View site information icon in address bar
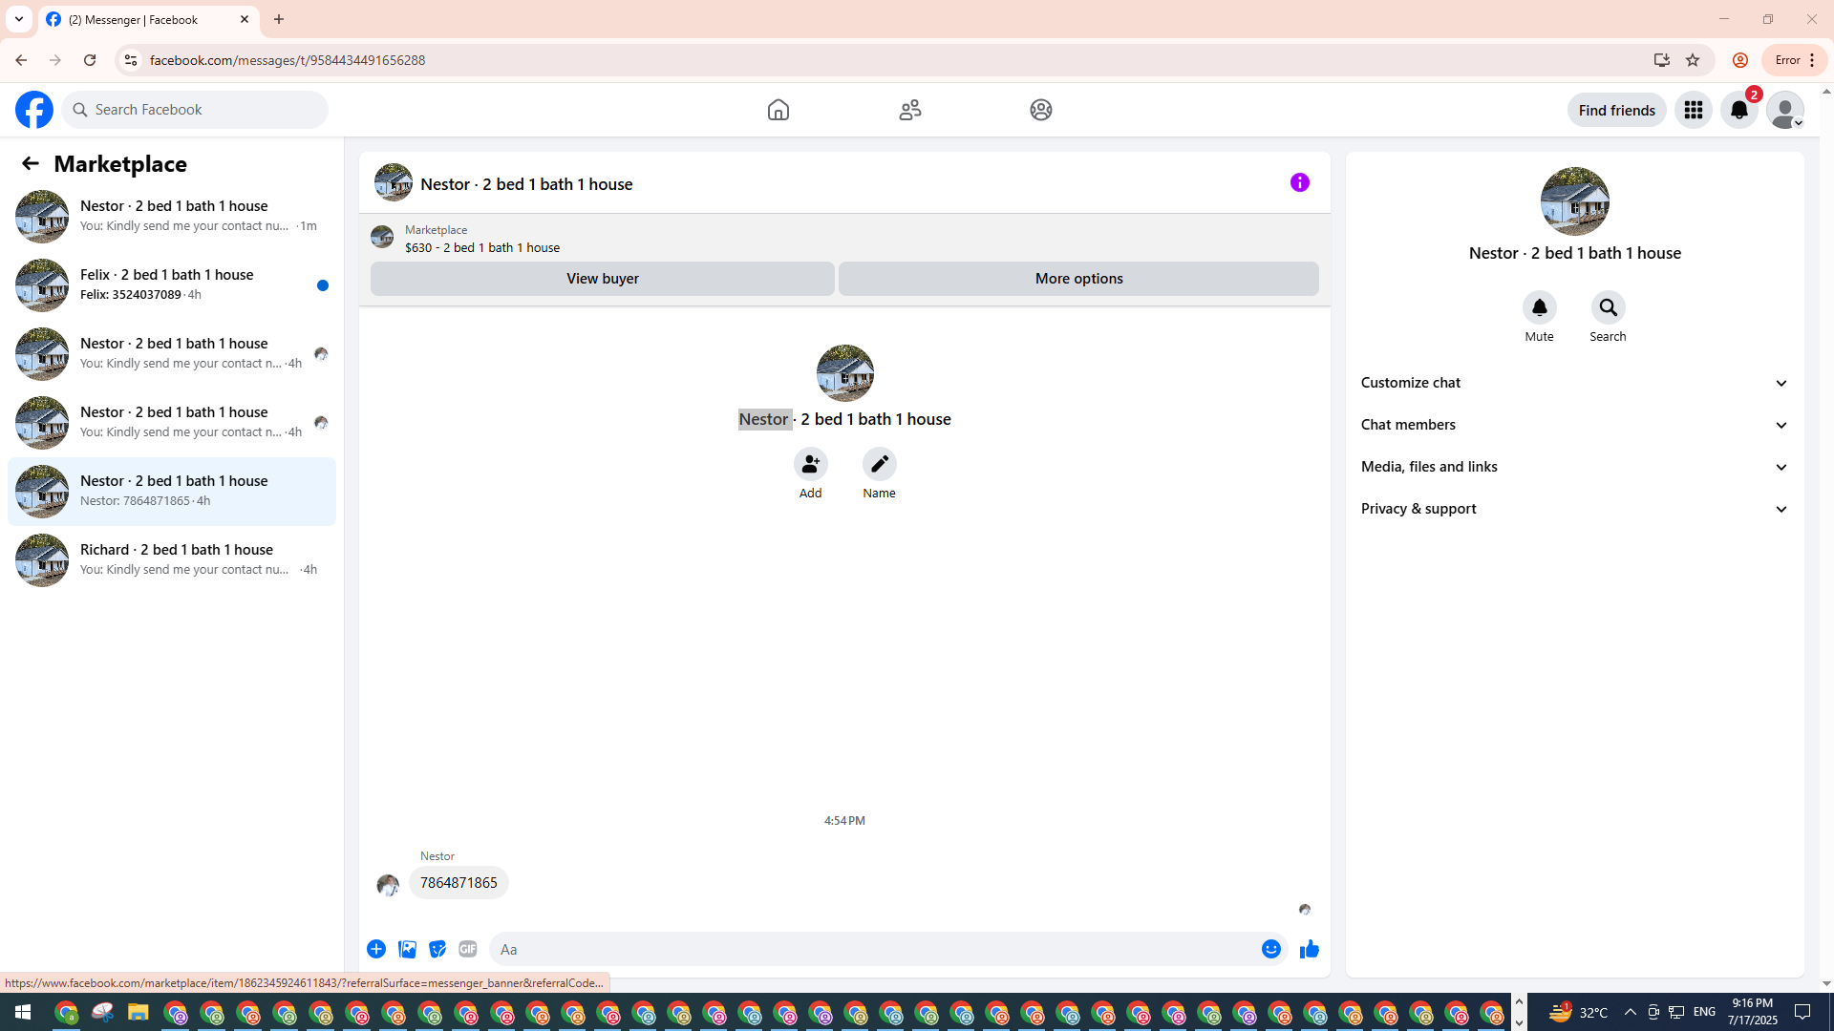 click(131, 60)
